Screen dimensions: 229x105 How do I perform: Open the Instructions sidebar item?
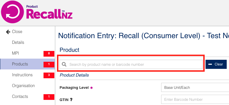point(22,75)
